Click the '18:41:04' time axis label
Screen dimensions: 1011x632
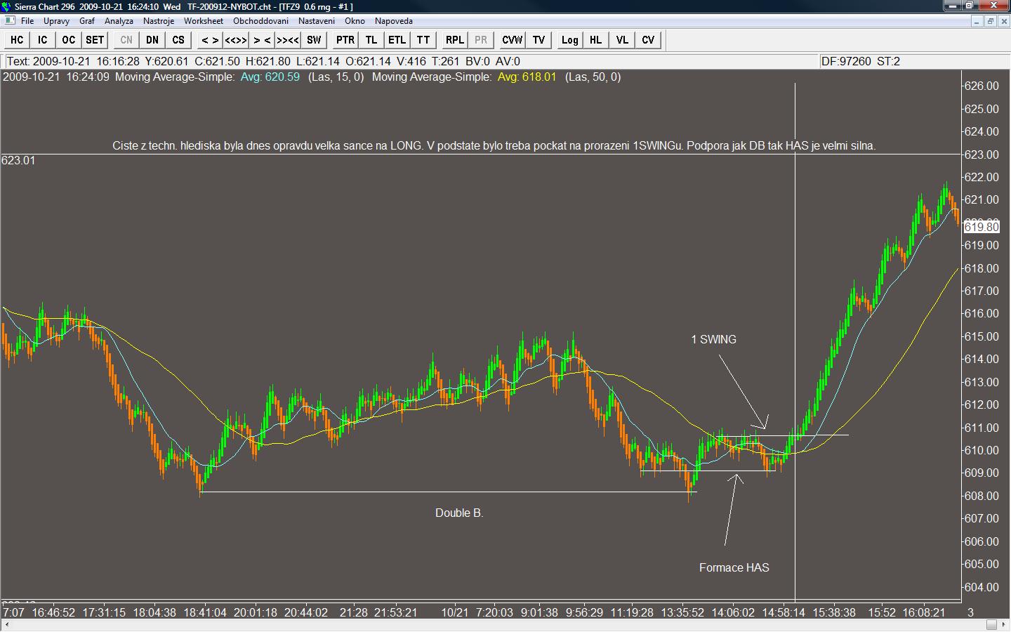point(204,612)
